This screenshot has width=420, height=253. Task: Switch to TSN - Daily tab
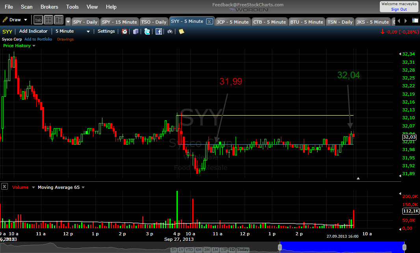point(340,22)
